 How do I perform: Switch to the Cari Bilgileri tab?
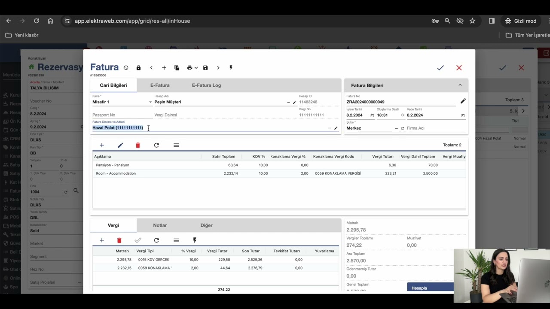[x=113, y=85]
